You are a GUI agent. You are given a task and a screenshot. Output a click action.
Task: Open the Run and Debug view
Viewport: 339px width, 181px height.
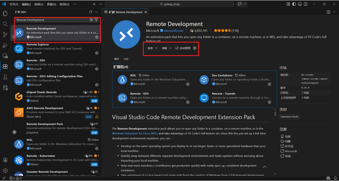tap(5, 45)
